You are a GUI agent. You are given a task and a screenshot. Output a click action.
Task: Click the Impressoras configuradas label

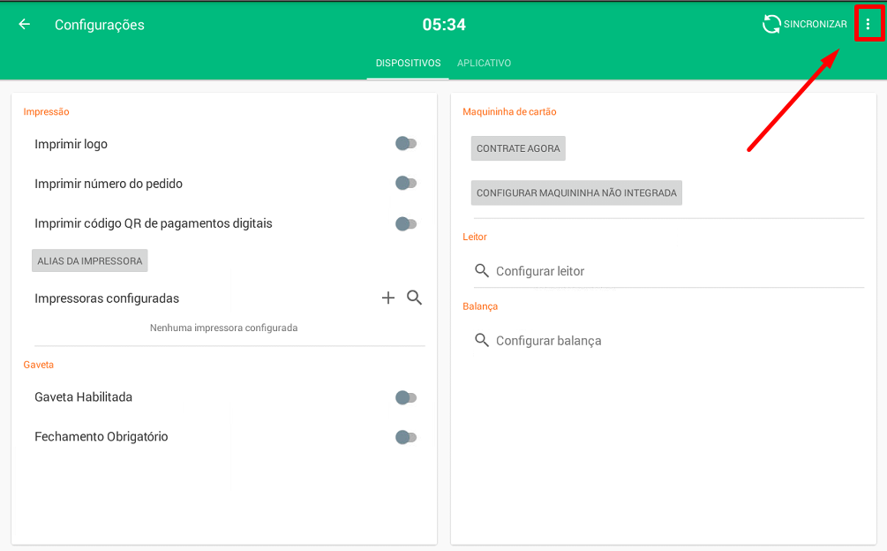(107, 298)
